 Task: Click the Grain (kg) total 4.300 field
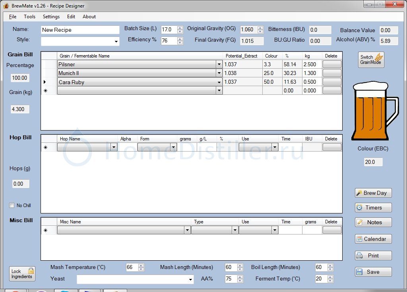(20, 109)
